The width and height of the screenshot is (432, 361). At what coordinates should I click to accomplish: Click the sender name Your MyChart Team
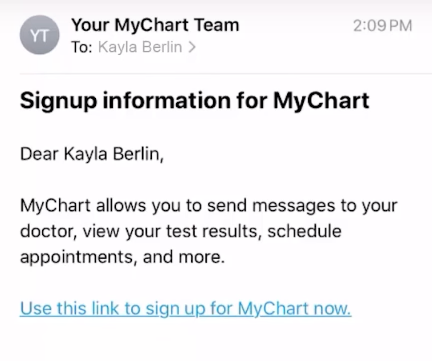155,25
